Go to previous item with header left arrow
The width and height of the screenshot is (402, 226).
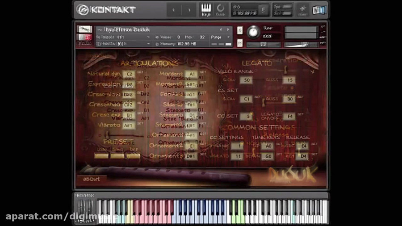[174, 10]
